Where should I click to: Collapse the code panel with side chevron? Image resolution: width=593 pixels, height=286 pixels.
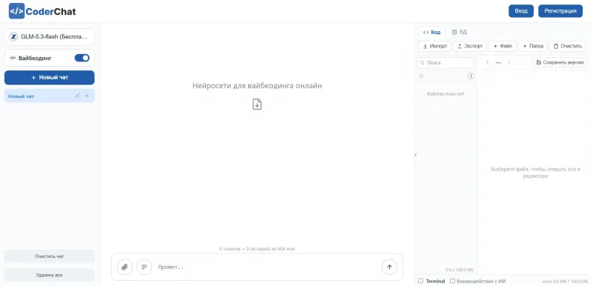tap(416, 155)
